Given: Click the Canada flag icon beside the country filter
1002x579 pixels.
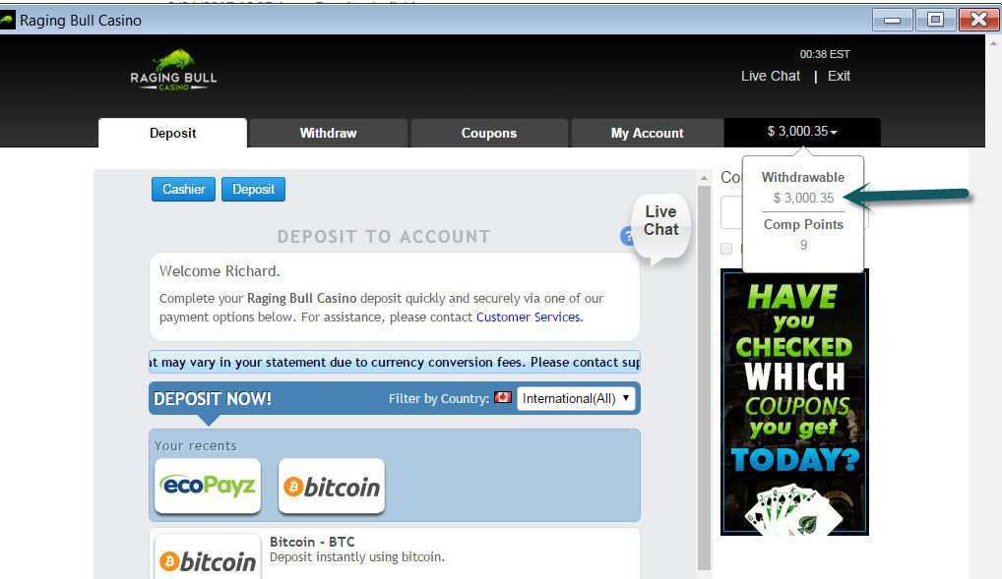Looking at the screenshot, I should click(x=503, y=398).
